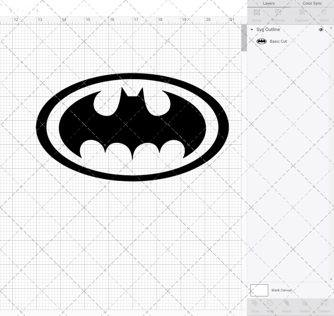The image size is (334, 316).
Task: Click the Blank Canvas color swatch
Action: pyautogui.click(x=259, y=290)
